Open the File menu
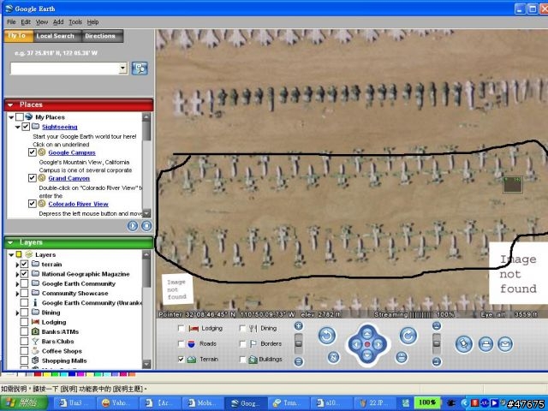 click(x=11, y=22)
